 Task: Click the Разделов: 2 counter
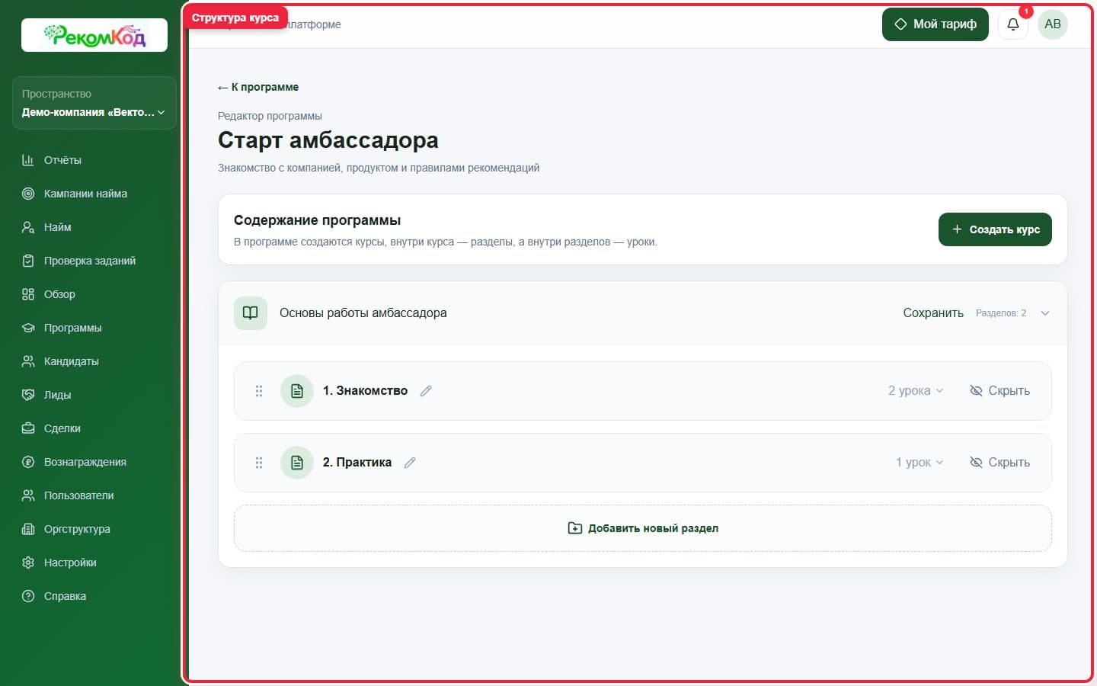point(1001,313)
